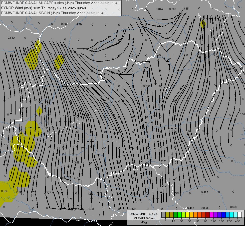The width and height of the screenshot is (245, 226).
Task: Click the 0.810 map value
Action: (11, 38)
